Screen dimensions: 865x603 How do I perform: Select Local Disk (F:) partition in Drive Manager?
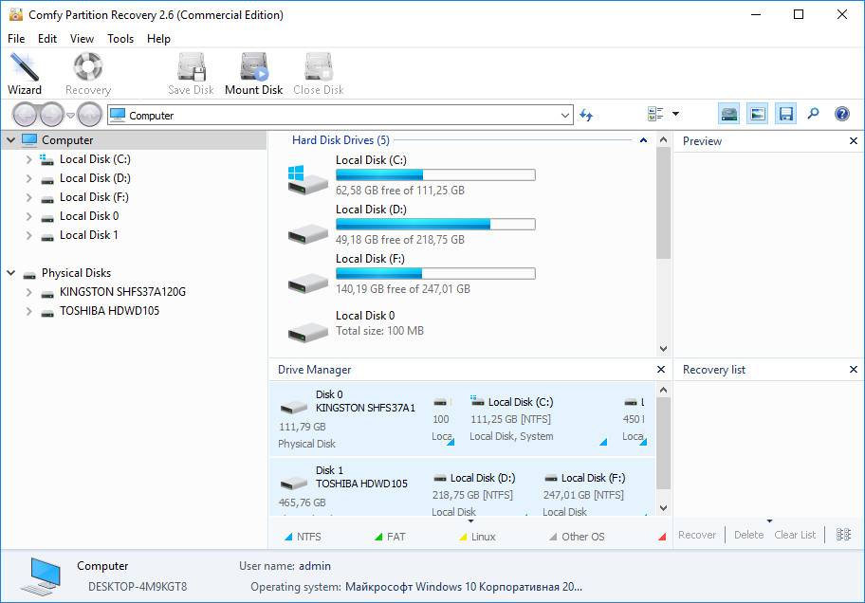click(593, 494)
